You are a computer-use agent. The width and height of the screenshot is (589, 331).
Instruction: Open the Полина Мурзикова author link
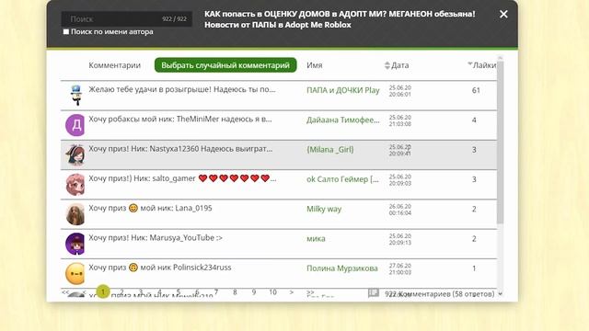342,268
